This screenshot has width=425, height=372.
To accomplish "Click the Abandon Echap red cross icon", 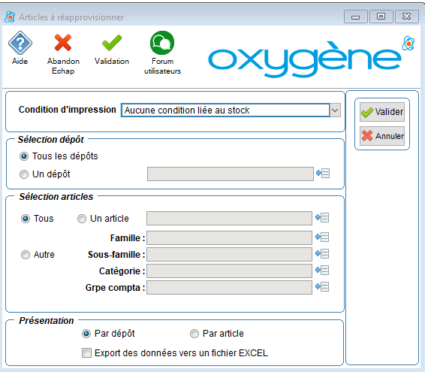I will (x=63, y=43).
